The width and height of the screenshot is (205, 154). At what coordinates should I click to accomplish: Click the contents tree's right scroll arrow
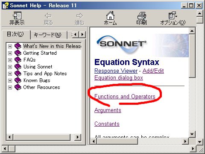coord(78,137)
